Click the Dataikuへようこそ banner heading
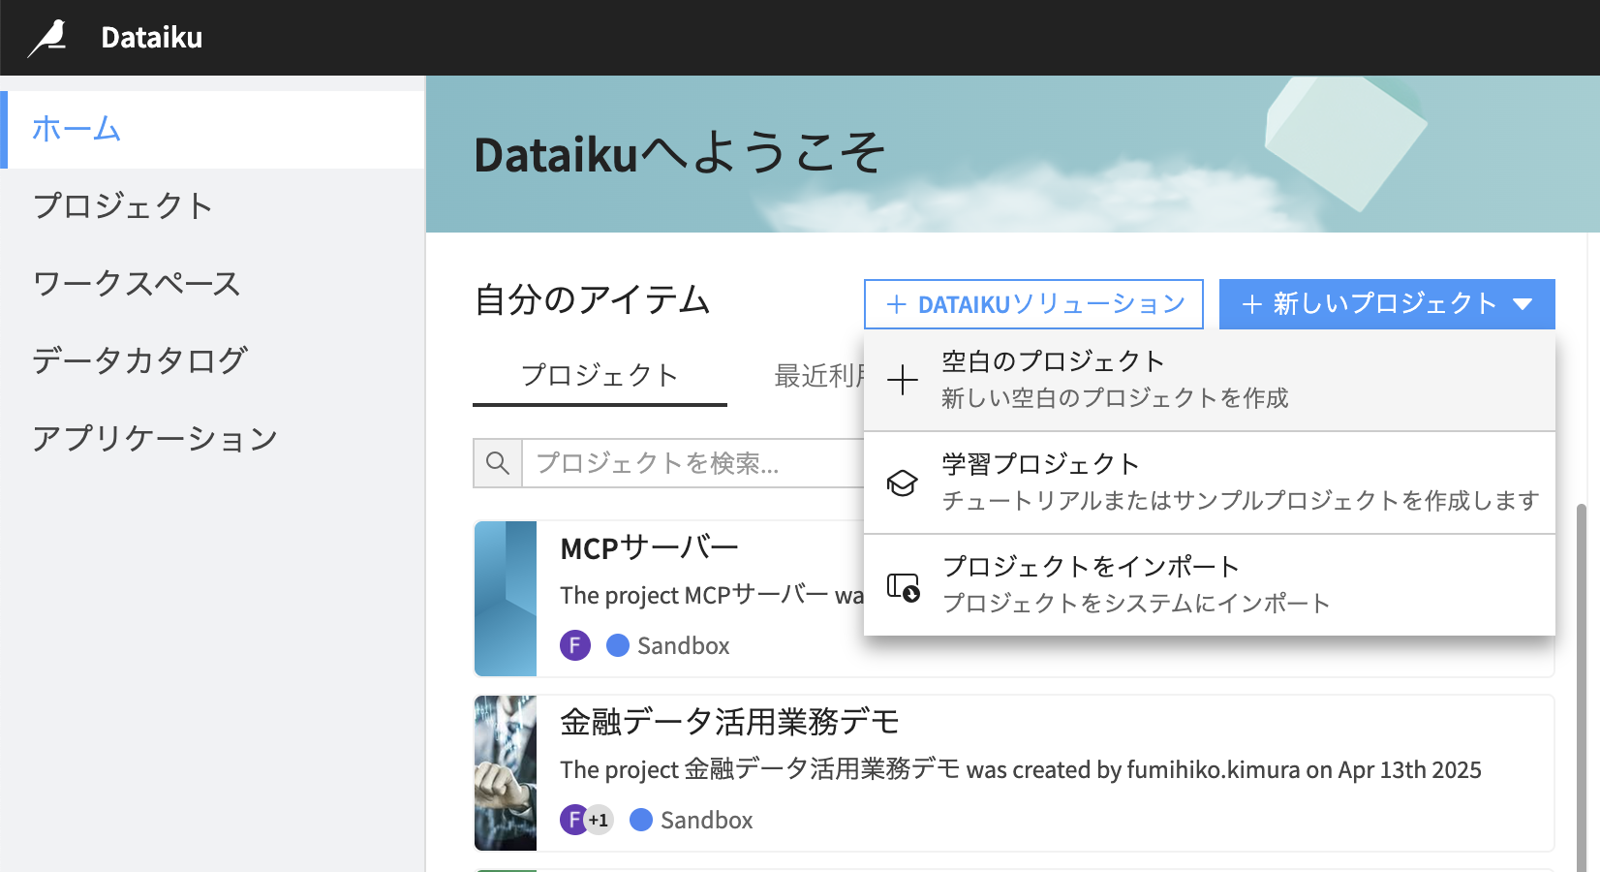The image size is (1600, 872). tap(680, 154)
